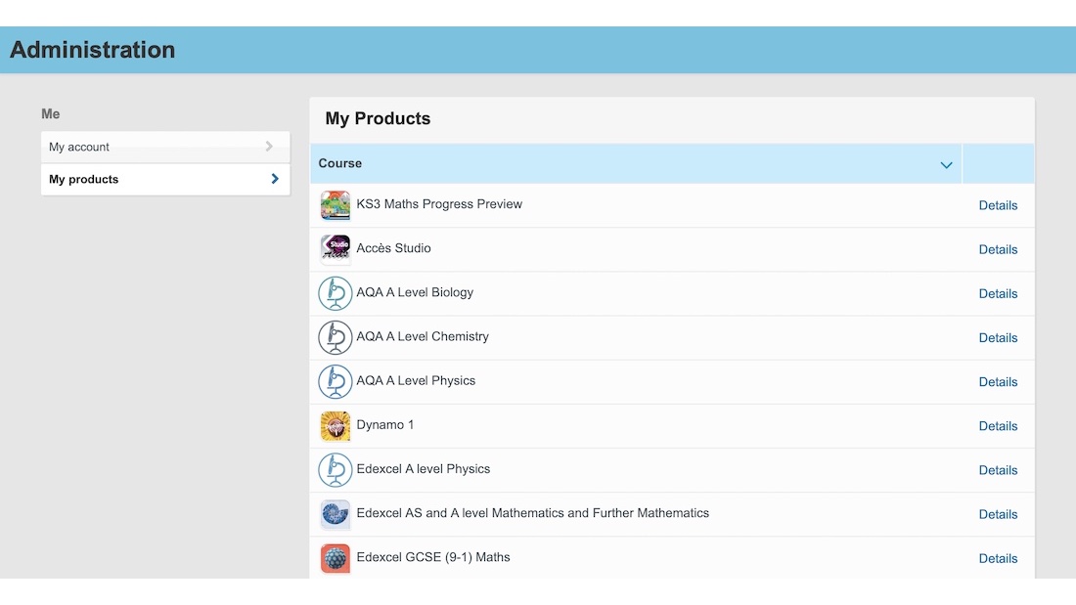Image resolution: width=1076 pixels, height=605 pixels.
Task: Open Details for Accès Studio
Action: click(x=998, y=249)
